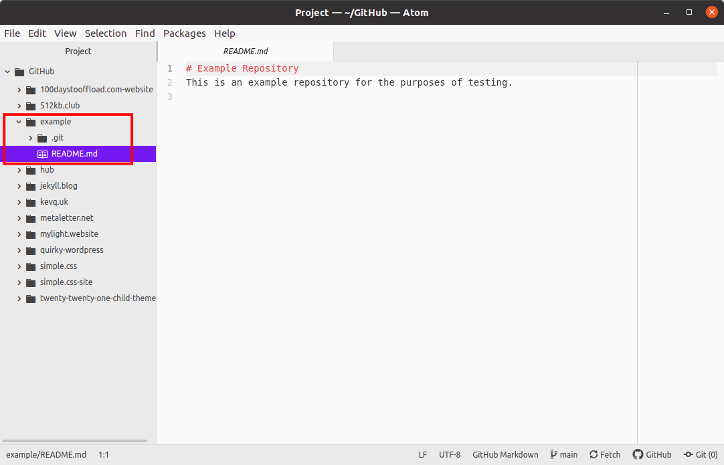Click GitHub Markdown to change grammar
Image resolution: width=724 pixels, height=465 pixels.
coord(505,454)
